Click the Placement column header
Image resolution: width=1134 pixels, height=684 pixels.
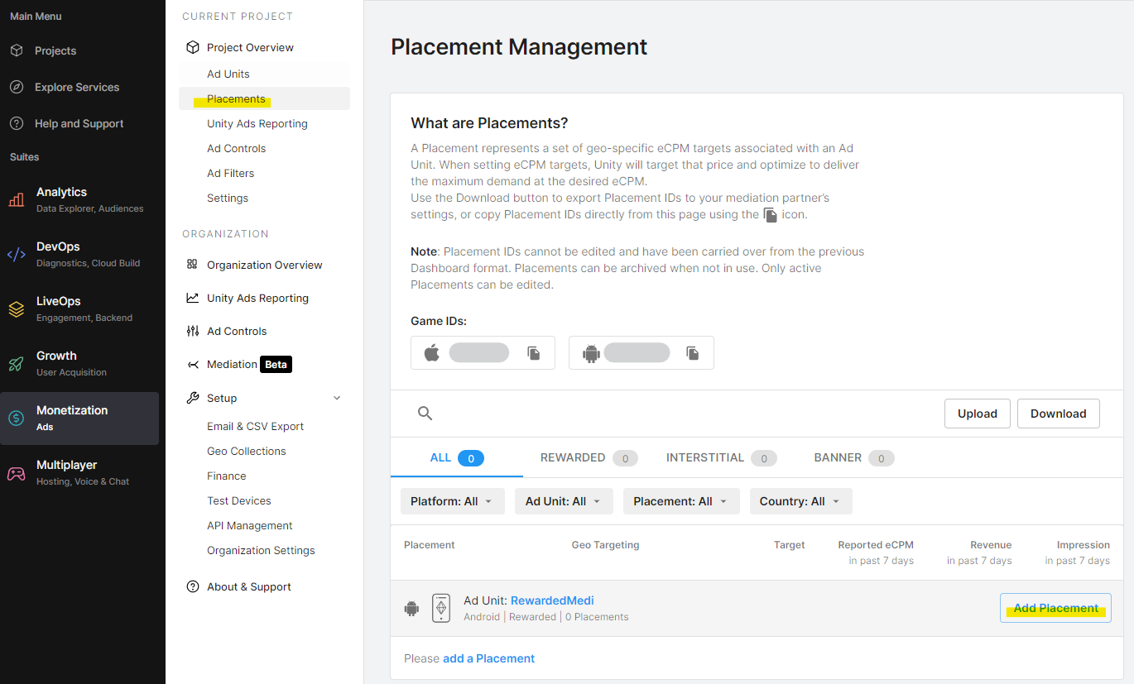[x=430, y=545]
